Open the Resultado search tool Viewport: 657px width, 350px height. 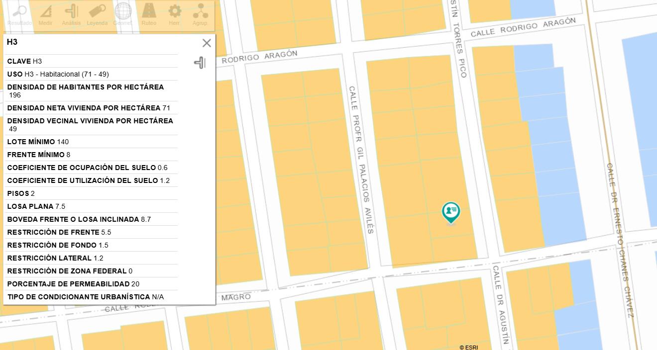point(19,15)
